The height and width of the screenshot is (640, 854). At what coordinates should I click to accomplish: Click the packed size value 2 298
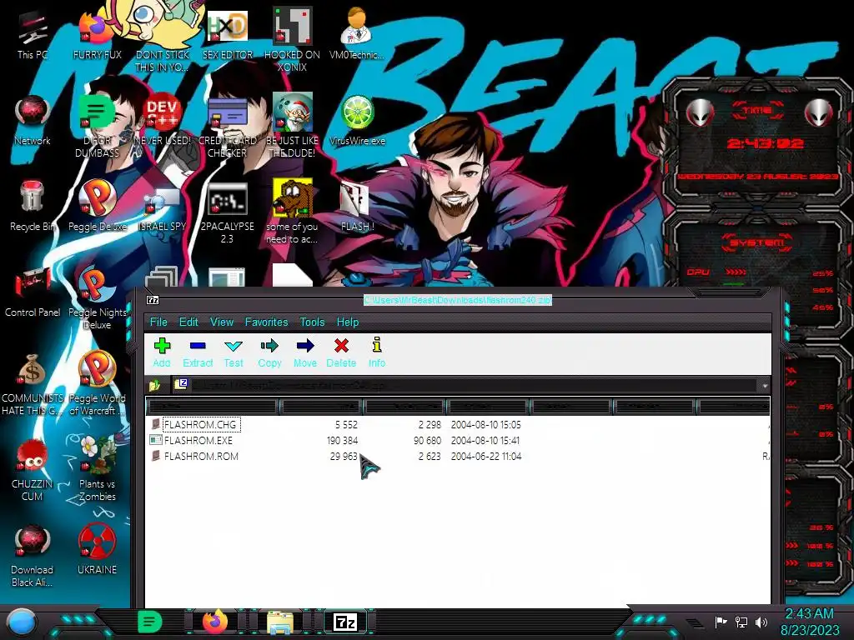tap(430, 424)
